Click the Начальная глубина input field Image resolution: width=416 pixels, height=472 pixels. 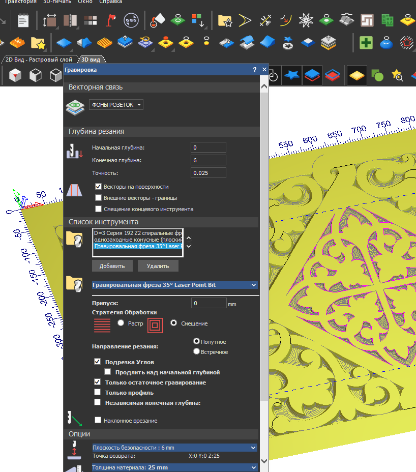pos(209,147)
